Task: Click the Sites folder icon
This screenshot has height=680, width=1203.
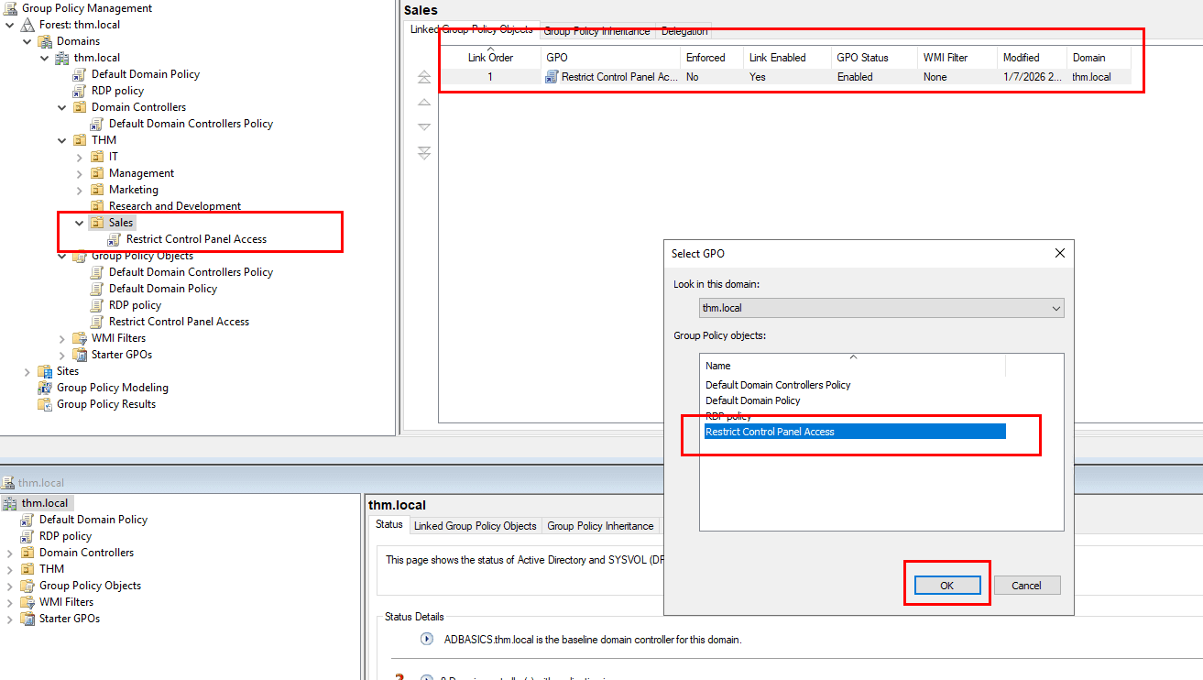Action: coord(45,371)
